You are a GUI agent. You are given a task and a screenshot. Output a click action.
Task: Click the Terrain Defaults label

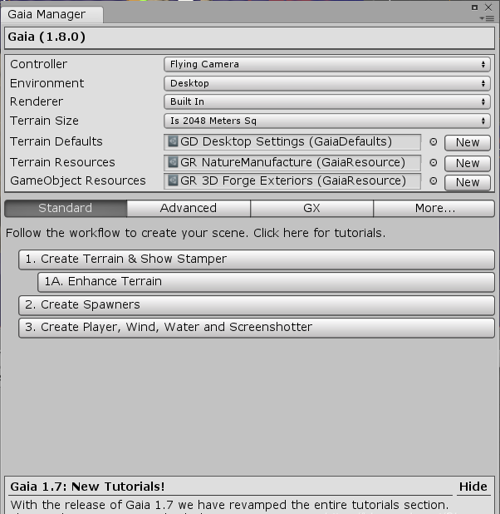[x=56, y=141]
